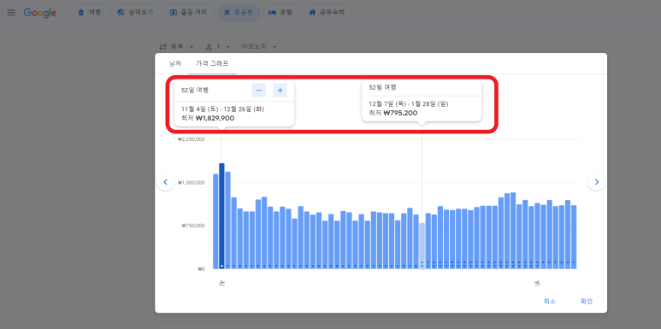This screenshot has height=329, width=661.
Task: Expand the 이코노미 seat class dropdown
Action: tap(259, 46)
